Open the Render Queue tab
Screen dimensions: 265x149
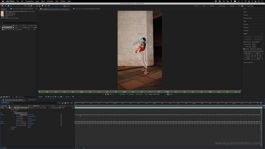[x=32, y=100]
